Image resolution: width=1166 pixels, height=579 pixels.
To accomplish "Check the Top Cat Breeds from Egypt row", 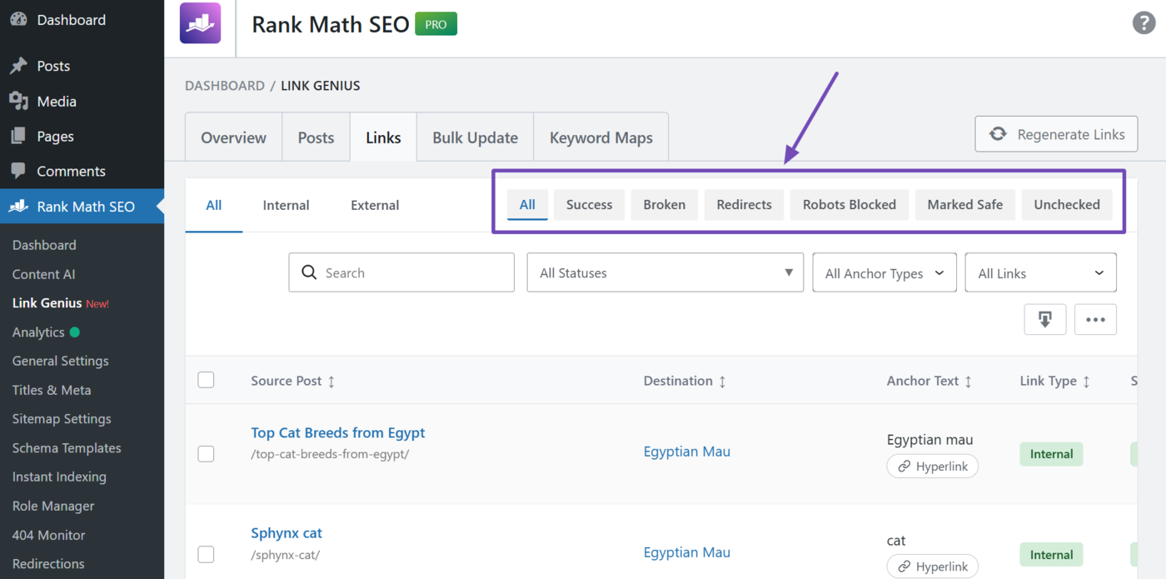I will [x=206, y=454].
